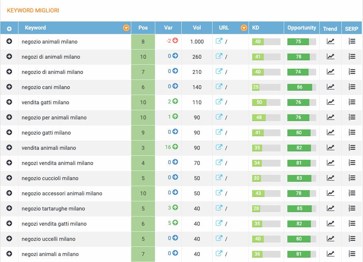
Task: Click the KD bar showing 50
Action: pos(266,102)
